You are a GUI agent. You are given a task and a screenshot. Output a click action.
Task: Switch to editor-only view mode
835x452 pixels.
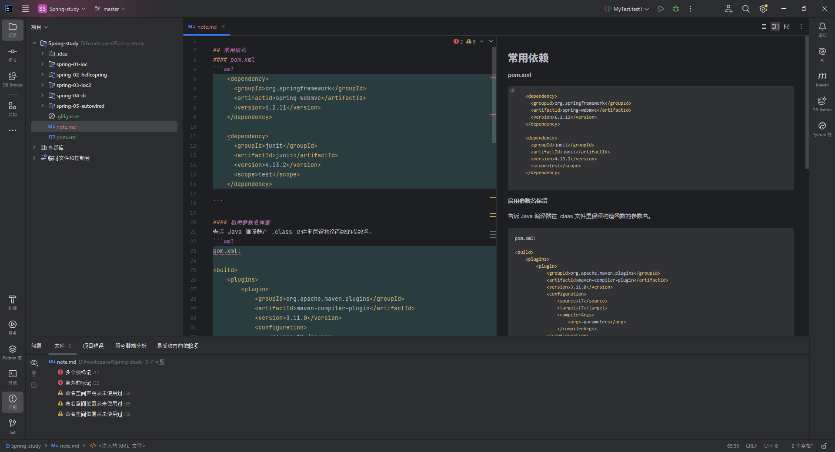tap(764, 27)
